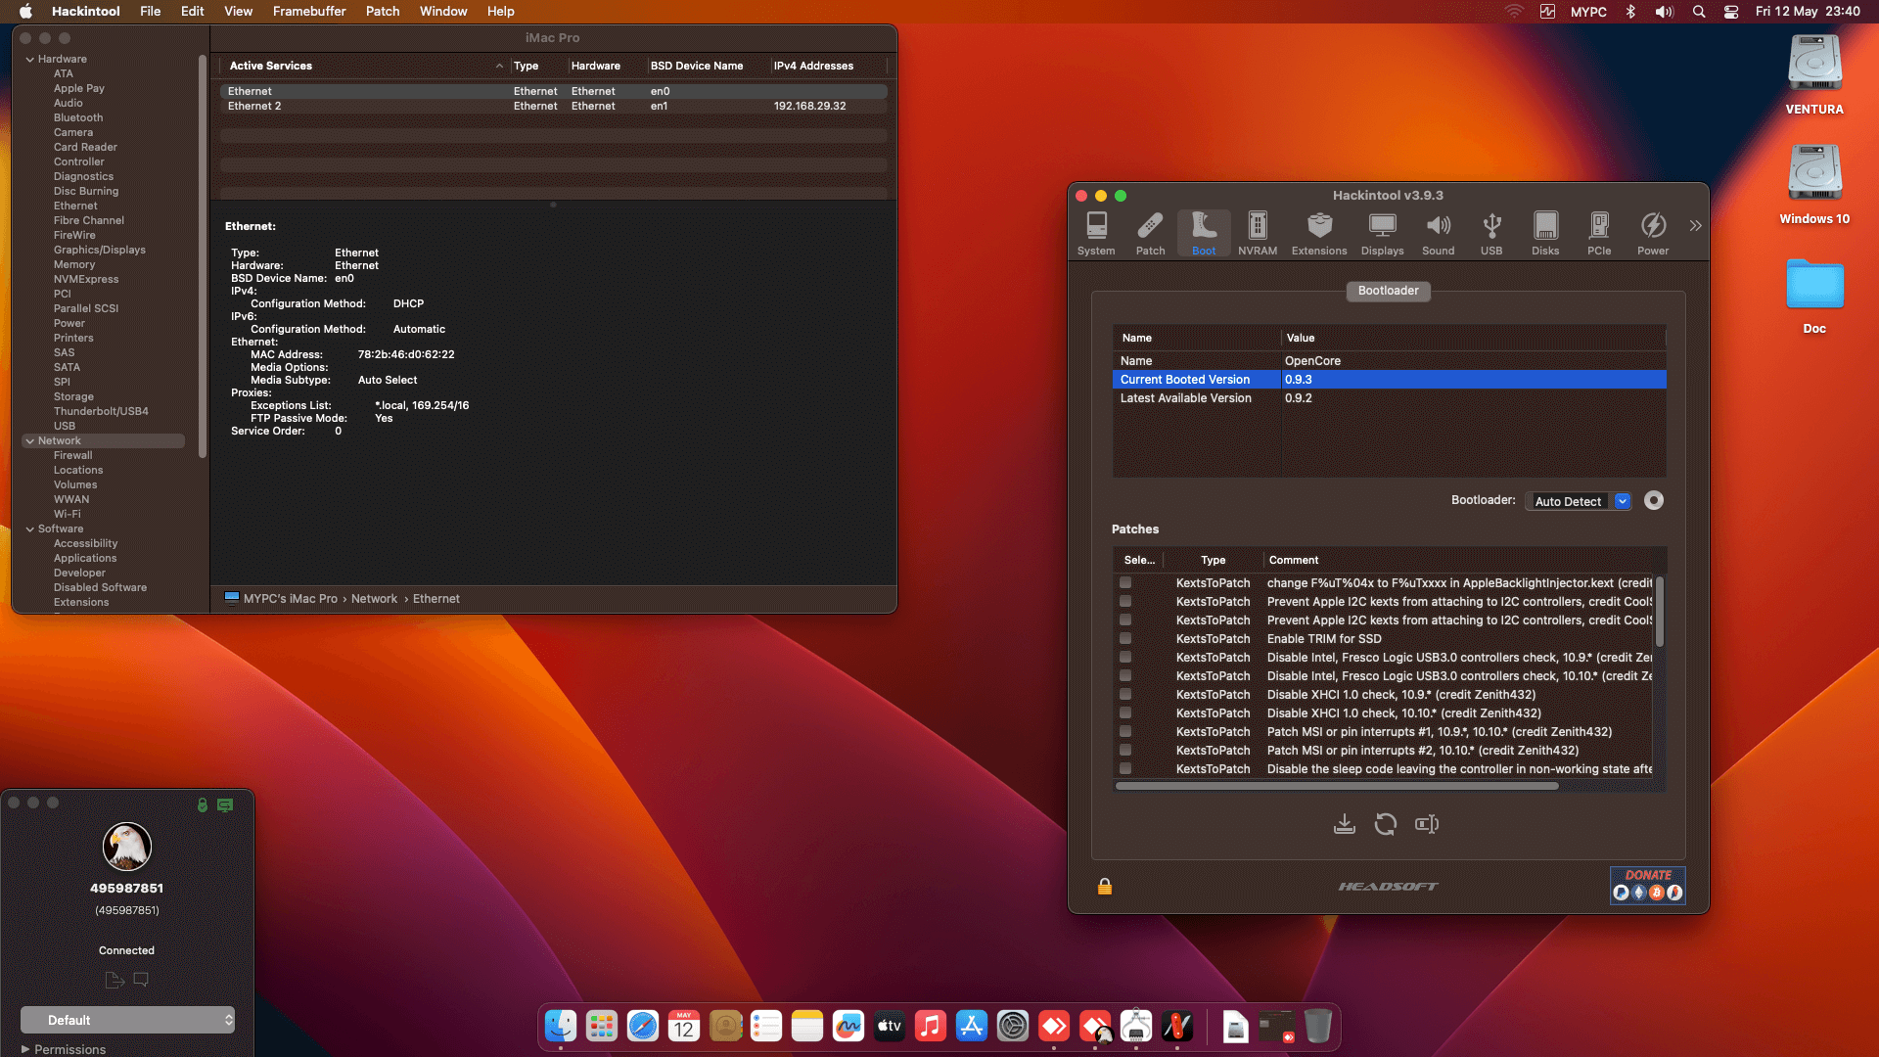Open the Help menu
Image resolution: width=1879 pixels, height=1057 pixels.
tap(500, 12)
